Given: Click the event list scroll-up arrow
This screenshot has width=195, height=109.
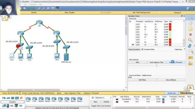Looking at the screenshot, I should click(x=184, y=21).
